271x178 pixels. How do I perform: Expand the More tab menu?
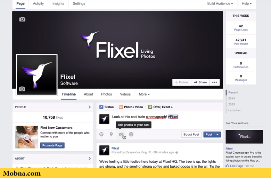144,94
